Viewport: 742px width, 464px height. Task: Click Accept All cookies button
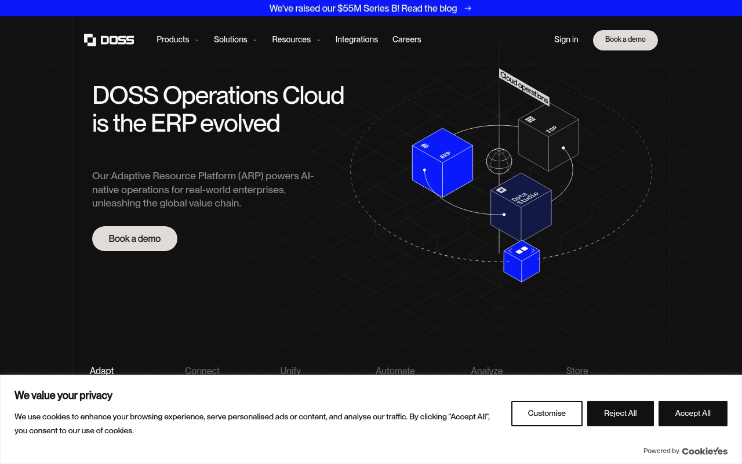(x=693, y=414)
